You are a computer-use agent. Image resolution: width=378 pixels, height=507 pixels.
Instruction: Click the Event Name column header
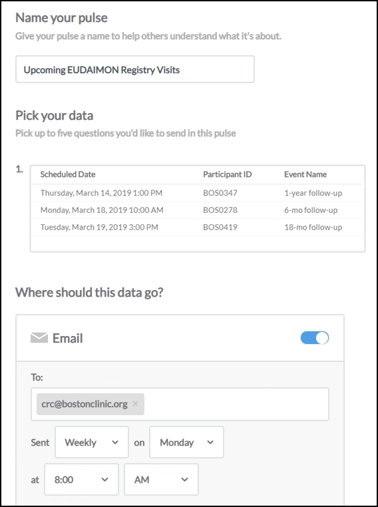305,174
